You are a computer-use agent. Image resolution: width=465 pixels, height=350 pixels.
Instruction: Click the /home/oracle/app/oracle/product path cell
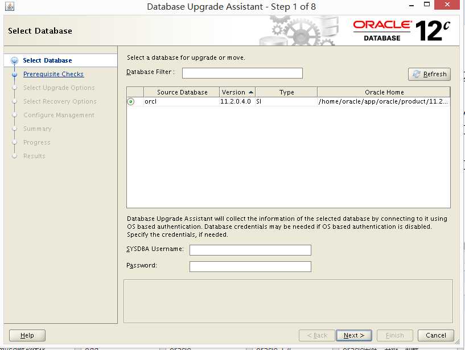tap(384, 101)
